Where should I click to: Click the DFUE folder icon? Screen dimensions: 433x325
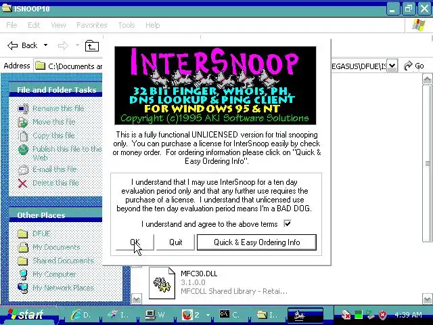[22, 234]
